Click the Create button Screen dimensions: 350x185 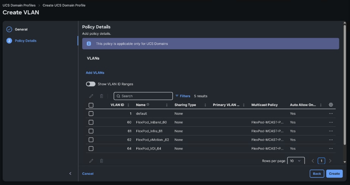tap(334, 174)
